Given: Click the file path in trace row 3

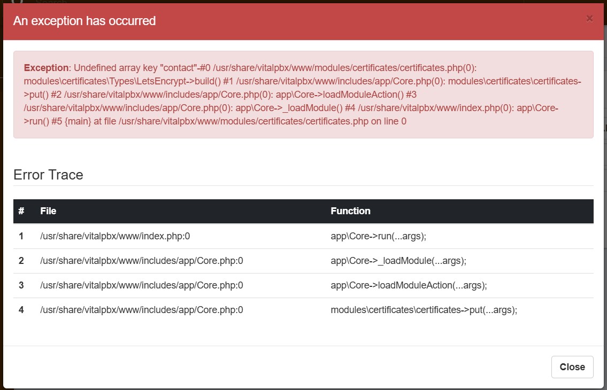Looking at the screenshot, I should pyautogui.click(x=142, y=285).
